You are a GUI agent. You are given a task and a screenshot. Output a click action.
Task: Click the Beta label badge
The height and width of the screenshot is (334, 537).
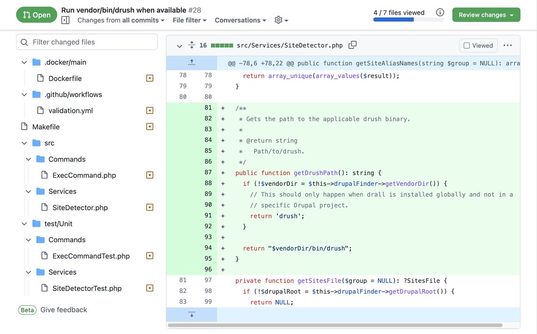[x=27, y=310]
